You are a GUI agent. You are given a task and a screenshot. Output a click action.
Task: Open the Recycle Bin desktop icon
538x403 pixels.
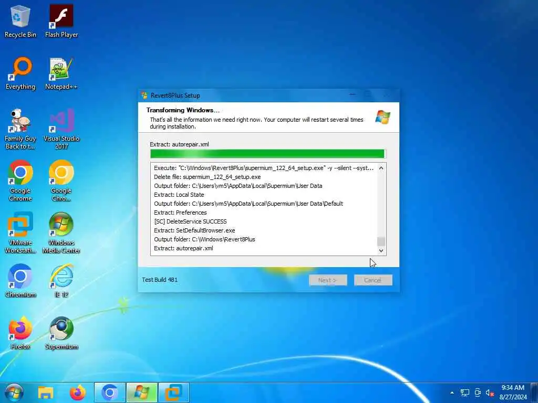click(20, 21)
